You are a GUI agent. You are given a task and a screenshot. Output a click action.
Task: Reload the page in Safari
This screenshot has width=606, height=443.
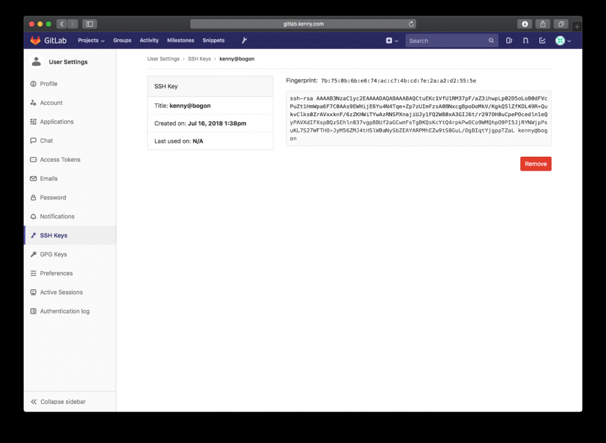(x=411, y=24)
